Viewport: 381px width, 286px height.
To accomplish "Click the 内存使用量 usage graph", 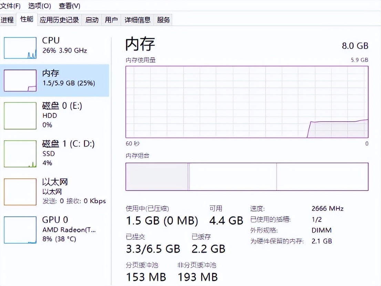I will (x=247, y=102).
